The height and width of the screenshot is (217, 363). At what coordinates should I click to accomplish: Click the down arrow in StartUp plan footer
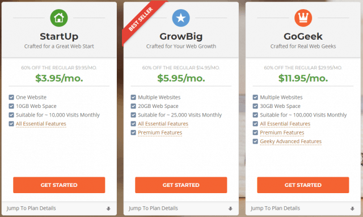coord(108,208)
